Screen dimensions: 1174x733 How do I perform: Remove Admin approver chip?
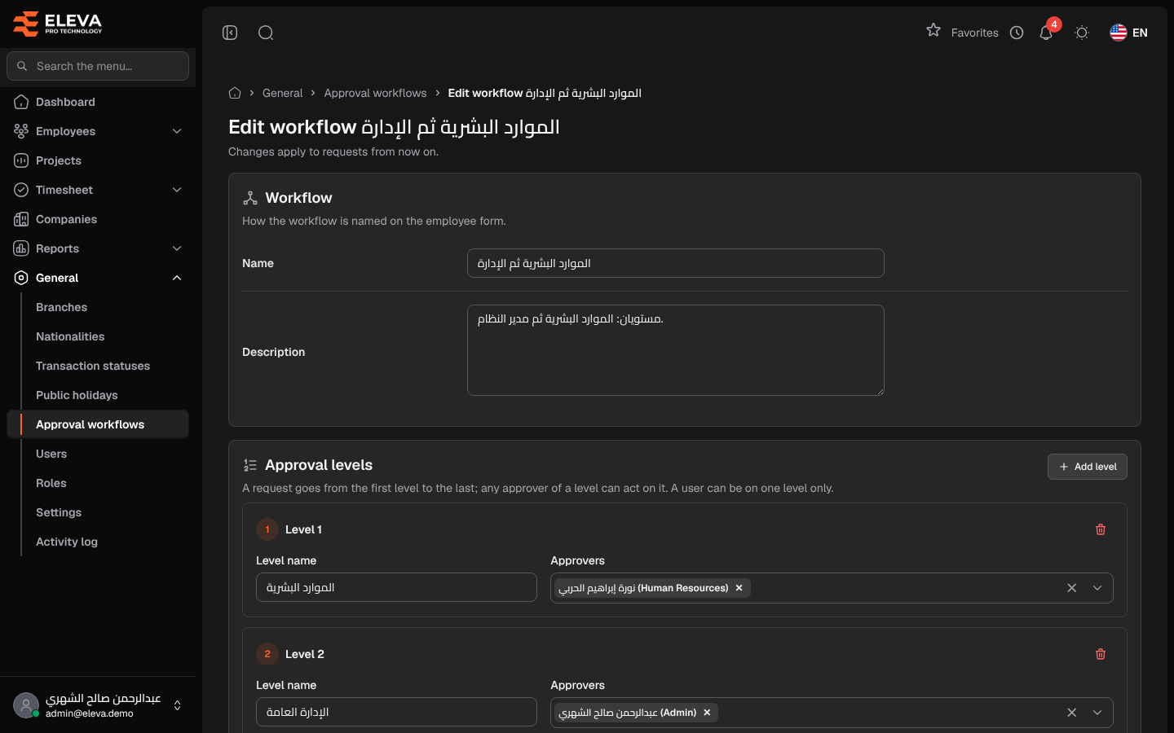pyautogui.click(x=708, y=713)
